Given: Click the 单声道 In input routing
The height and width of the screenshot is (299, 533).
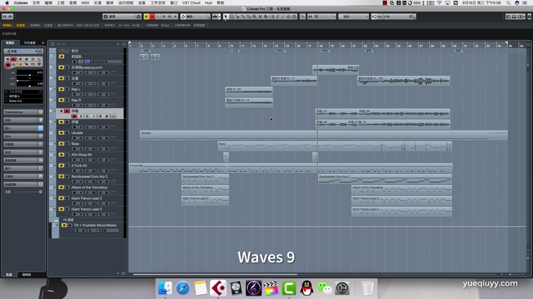Looking at the screenshot, I should tap(23, 96).
